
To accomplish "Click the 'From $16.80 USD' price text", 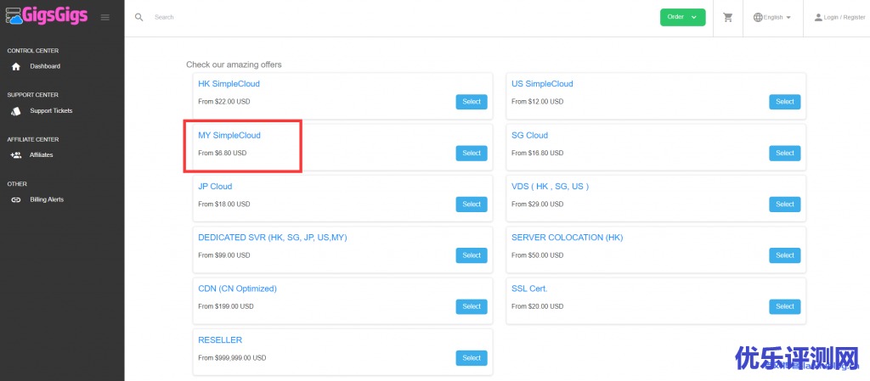I will coord(537,153).
